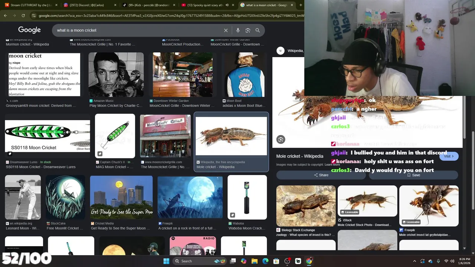Open 'Mole cricket - Wikipedia' preview title link
This screenshot has width=475, height=267.
coord(300,156)
